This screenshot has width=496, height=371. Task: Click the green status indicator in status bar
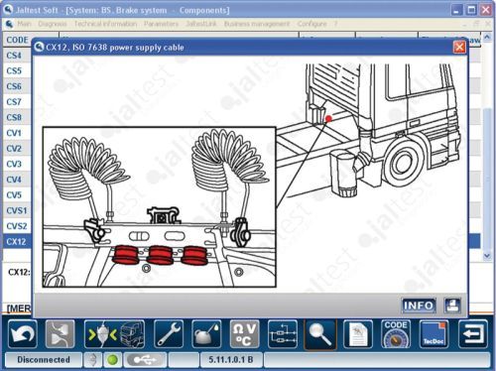[112, 360]
